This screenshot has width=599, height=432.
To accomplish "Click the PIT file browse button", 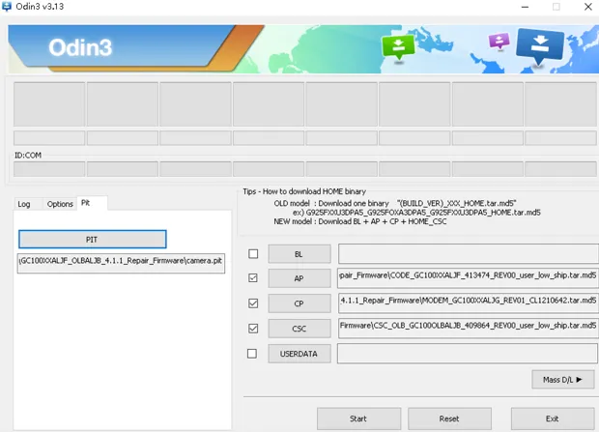I will (92, 240).
